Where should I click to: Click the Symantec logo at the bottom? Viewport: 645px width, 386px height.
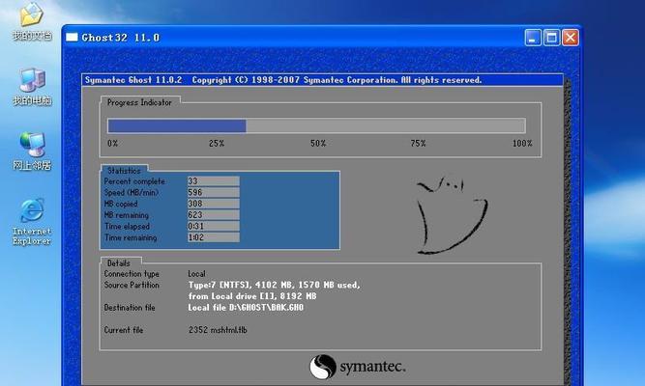tap(358, 367)
